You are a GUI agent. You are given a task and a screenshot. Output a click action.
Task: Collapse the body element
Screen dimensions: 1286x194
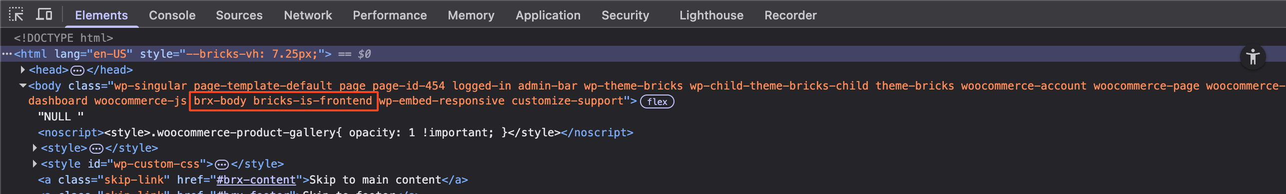pyautogui.click(x=22, y=86)
